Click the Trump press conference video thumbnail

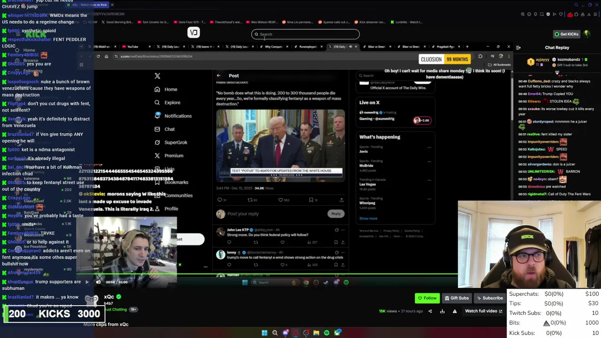pos(281,146)
